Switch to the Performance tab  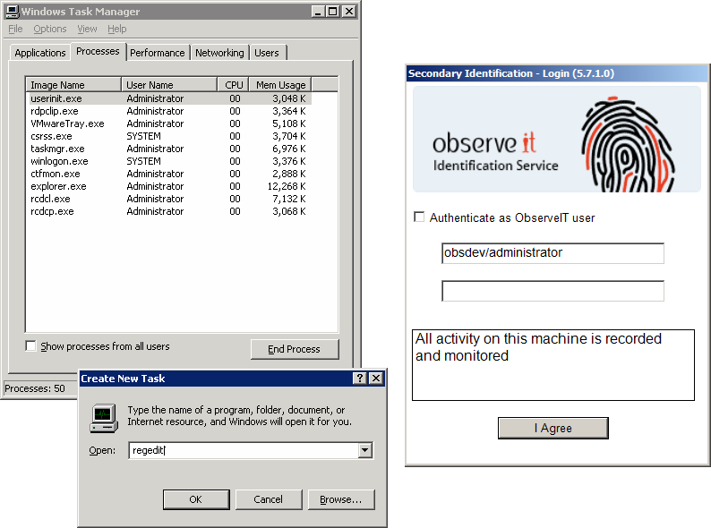158,53
